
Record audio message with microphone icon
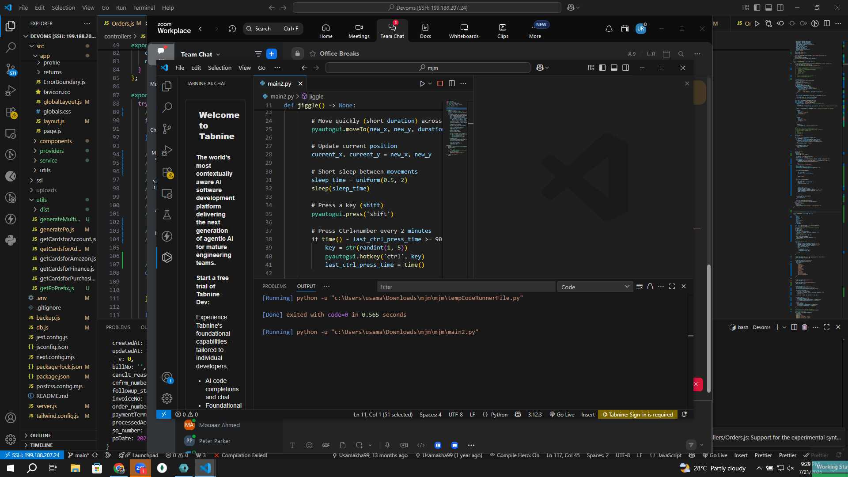pyautogui.click(x=387, y=445)
